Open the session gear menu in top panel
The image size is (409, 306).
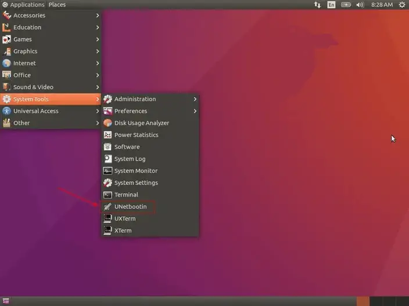(402, 5)
